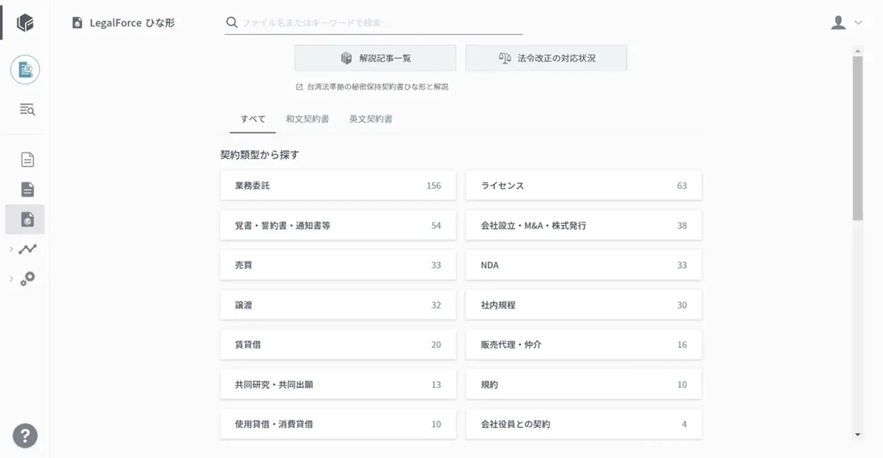
Task: Select the outlined document sidebar icon
Action: (x=27, y=159)
